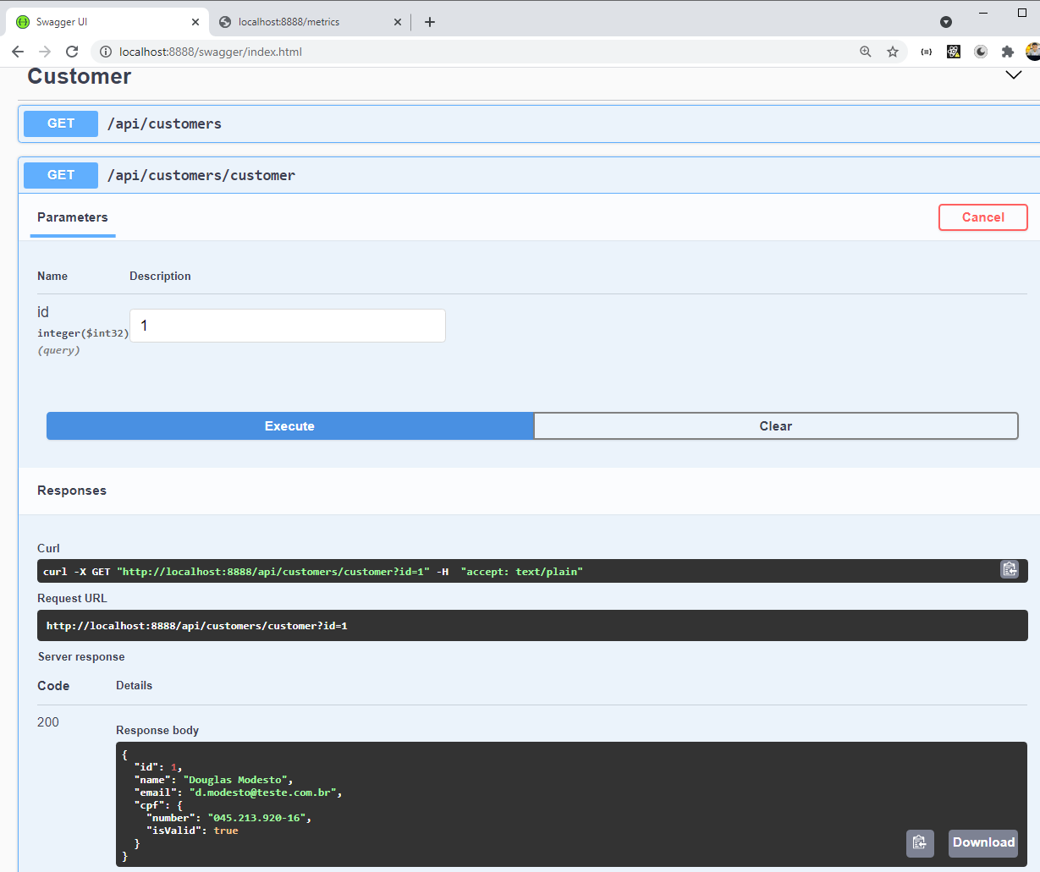Copy the response body to clipboard
Screen dimensions: 1040x872
[920, 843]
